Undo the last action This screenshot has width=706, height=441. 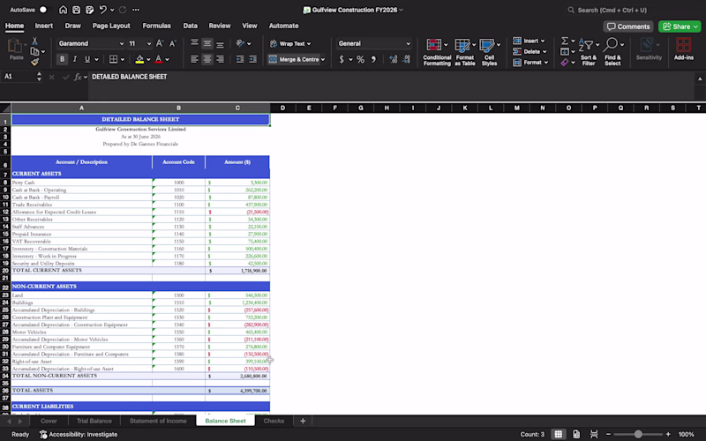(103, 10)
